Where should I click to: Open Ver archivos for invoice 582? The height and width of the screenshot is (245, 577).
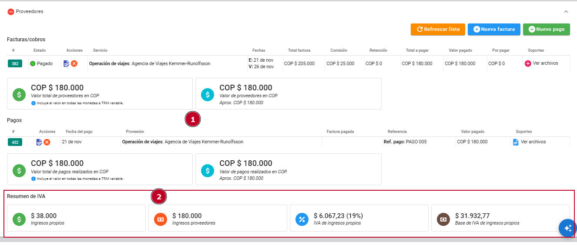pyautogui.click(x=541, y=63)
